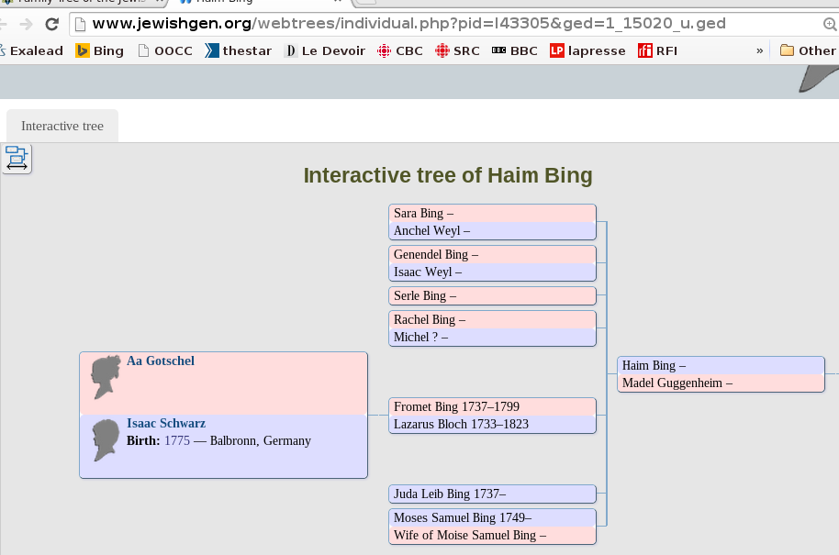Viewport: 839px width, 555px height.
Task: Select the Moses Samuel Bing 1749 box
Action: point(492,517)
